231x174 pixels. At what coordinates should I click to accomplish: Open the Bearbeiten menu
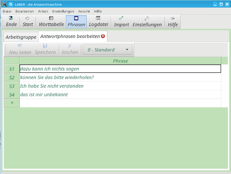click(x=25, y=11)
